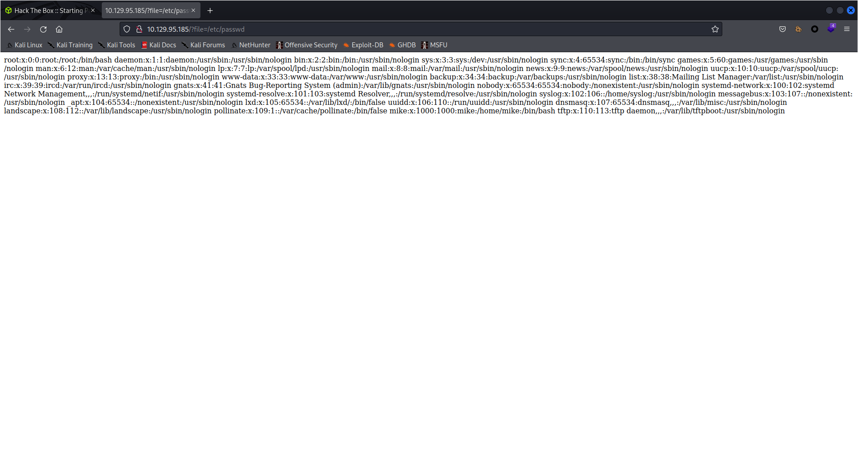Screen dimensions: 858x469
Task: Open the Kali Training bookmark
Action: (x=71, y=45)
